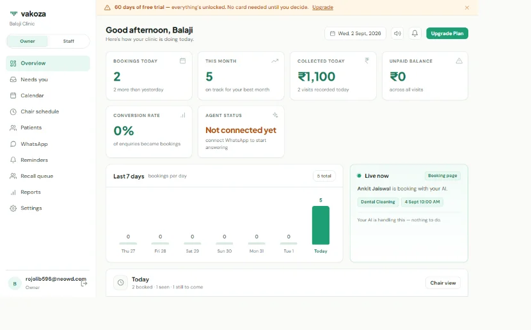
Task: Click the clock icon beside Today section
Action: (x=120, y=283)
